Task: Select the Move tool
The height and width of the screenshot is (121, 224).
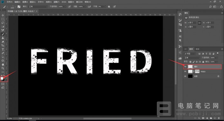Action: pos(3,15)
